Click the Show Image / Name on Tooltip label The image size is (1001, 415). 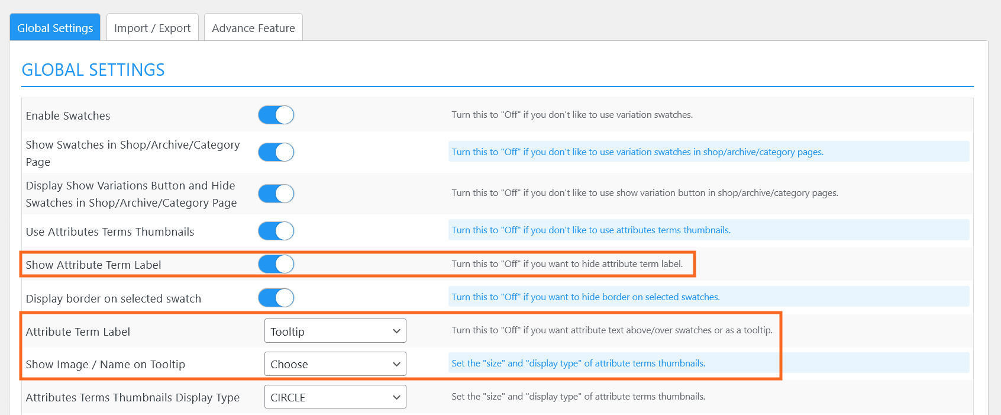point(105,365)
